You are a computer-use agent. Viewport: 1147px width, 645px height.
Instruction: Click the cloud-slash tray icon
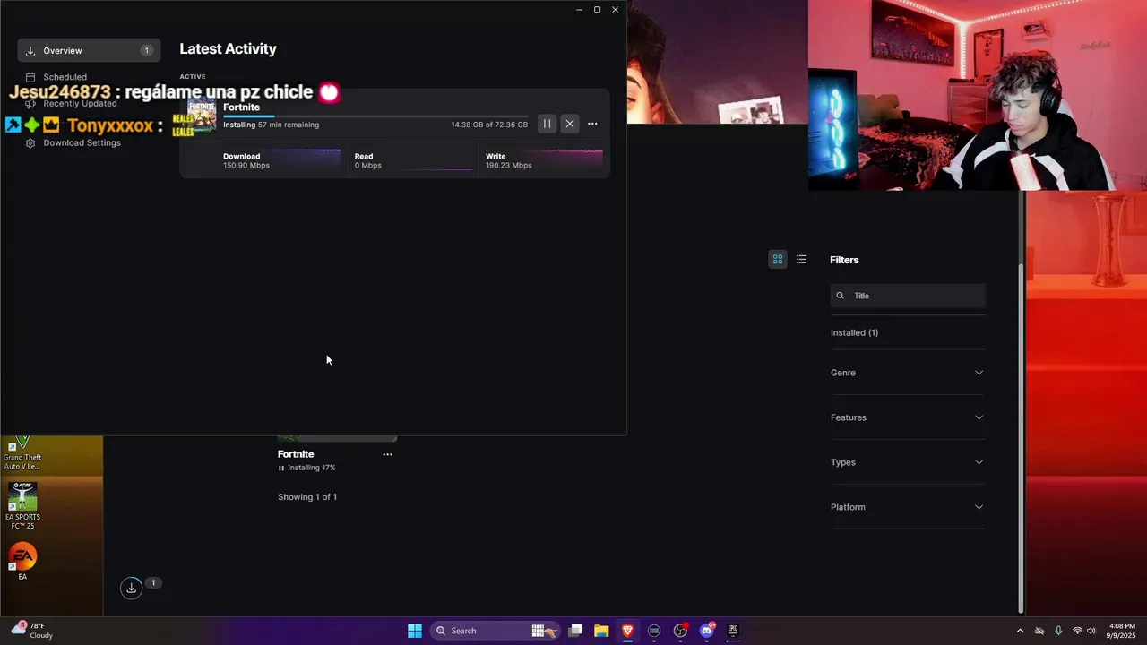point(1039,631)
